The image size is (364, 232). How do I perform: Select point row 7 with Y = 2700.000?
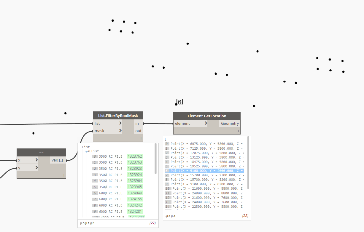tap(204, 175)
